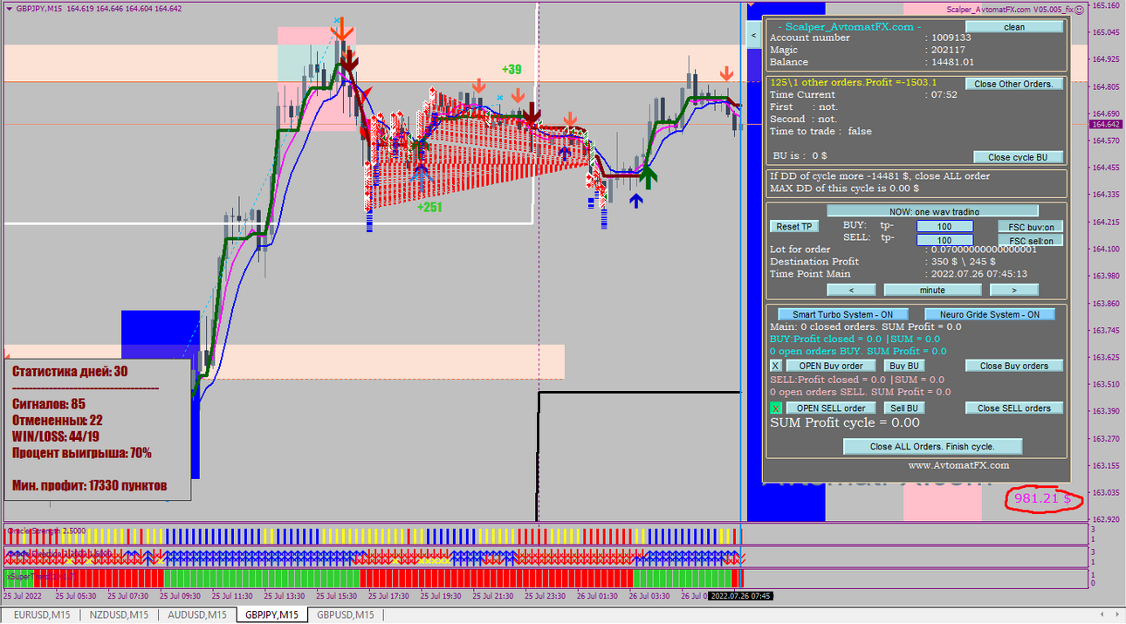Toggle Neuro Gride System - ON

click(x=990, y=314)
